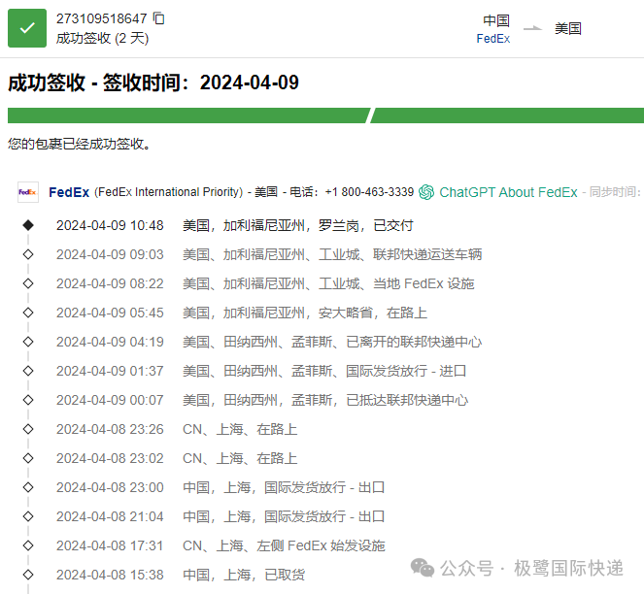This screenshot has height=594, width=644.
Task: Click the 罗兰岗, 已交付 delivery event text
Action: coord(365,225)
